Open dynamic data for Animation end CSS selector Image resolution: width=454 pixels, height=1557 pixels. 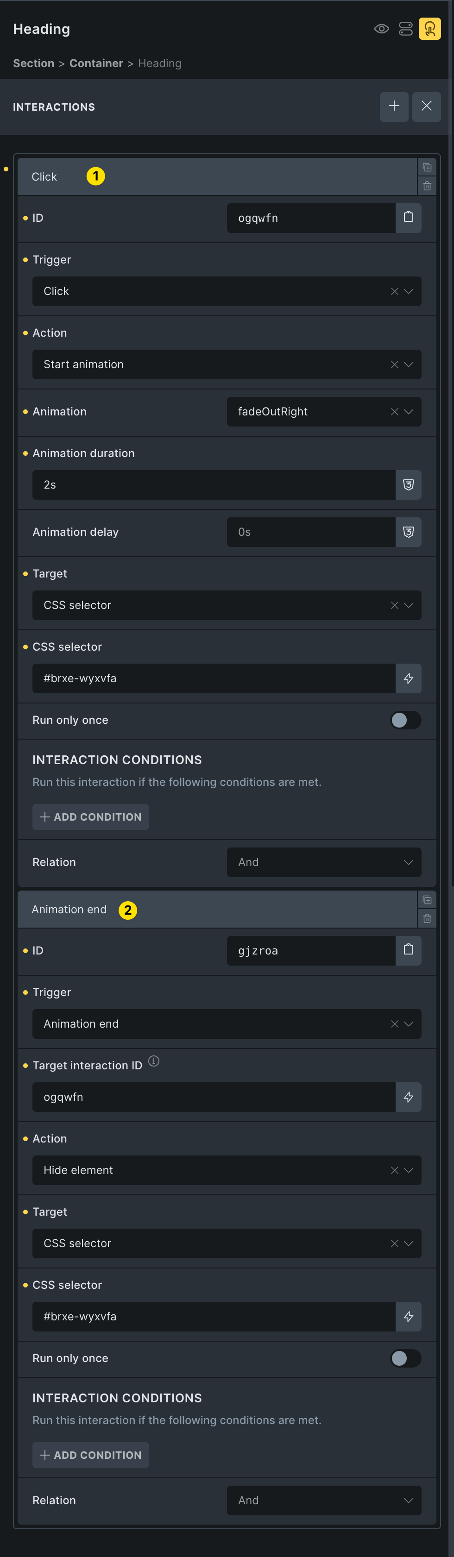(x=409, y=1317)
